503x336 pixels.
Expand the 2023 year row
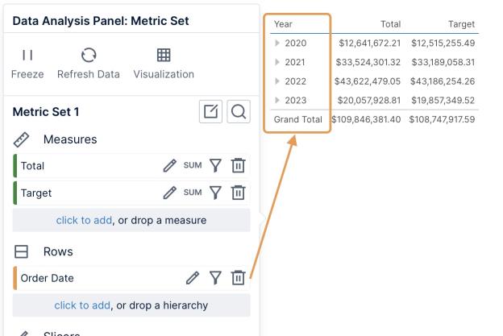pos(278,100)
